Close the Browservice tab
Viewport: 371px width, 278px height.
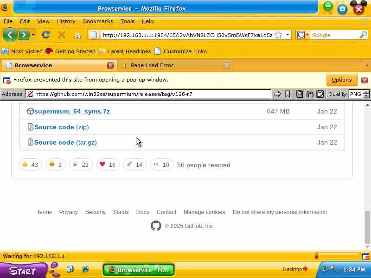click(110, 65)
